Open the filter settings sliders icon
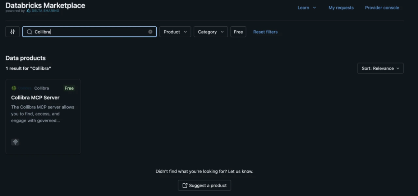Screen dimensions: 418x196 13,32
